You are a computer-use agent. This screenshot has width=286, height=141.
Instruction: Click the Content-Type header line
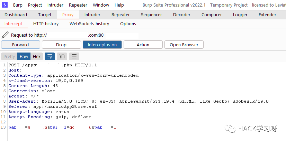73,75
